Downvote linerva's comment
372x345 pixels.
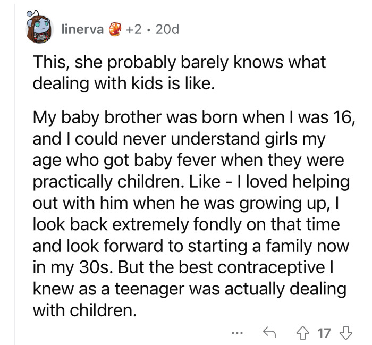tap(346, 333)
